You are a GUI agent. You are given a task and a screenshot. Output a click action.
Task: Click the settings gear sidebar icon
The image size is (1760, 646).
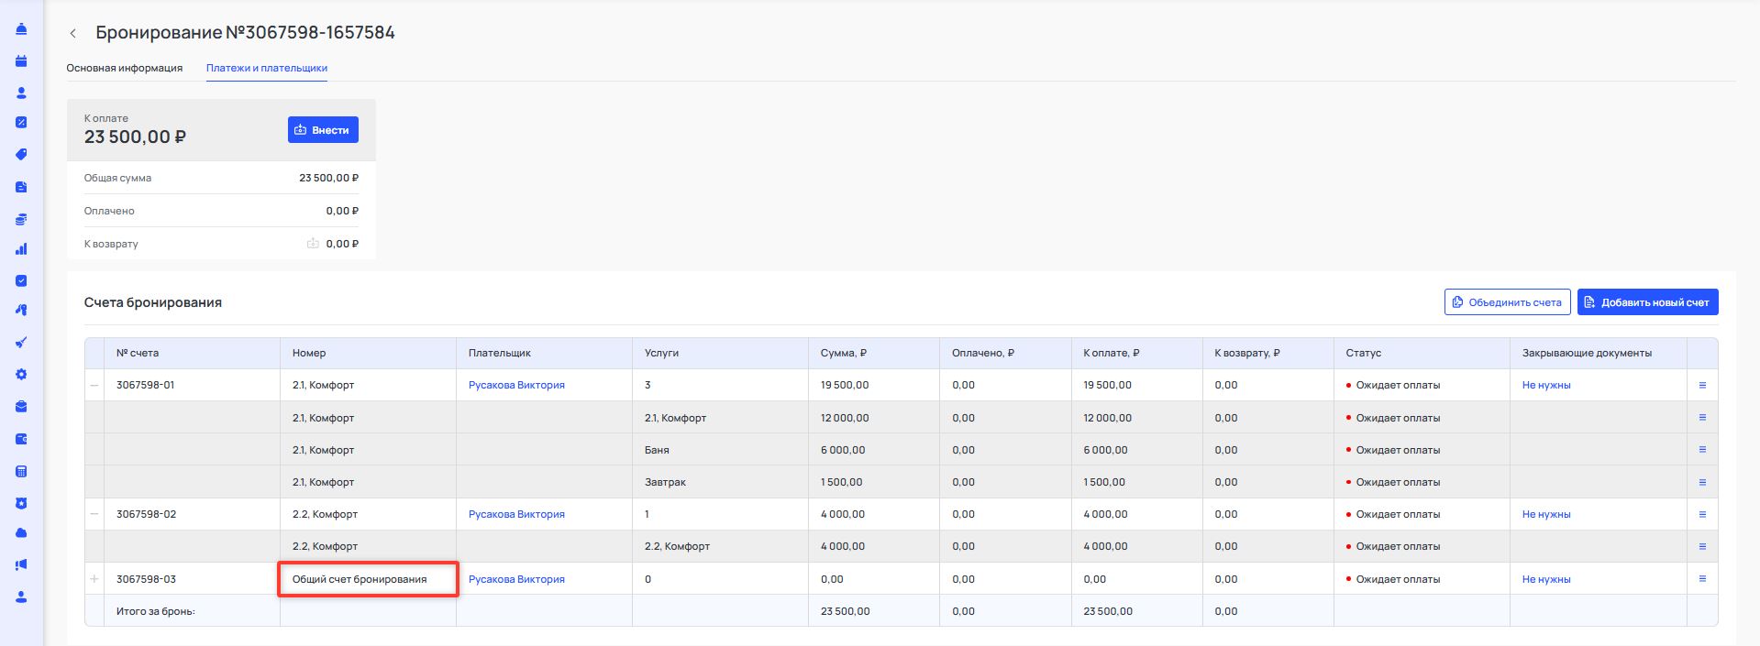21,375
